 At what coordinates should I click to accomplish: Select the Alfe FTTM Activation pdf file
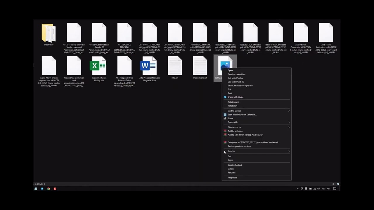(x=326, y=38)
